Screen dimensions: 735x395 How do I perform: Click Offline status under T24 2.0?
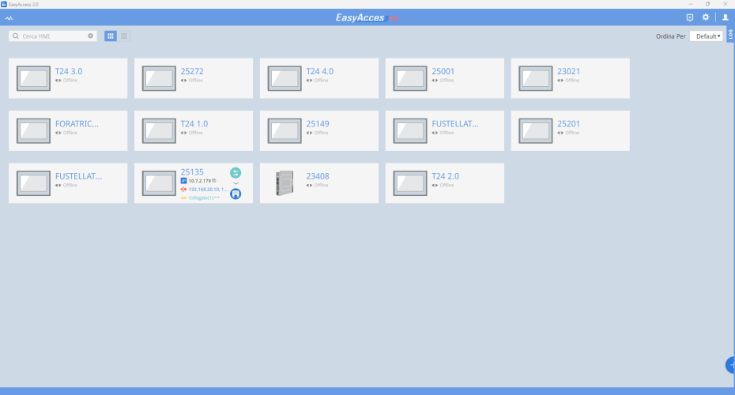[x=447, y=185]
